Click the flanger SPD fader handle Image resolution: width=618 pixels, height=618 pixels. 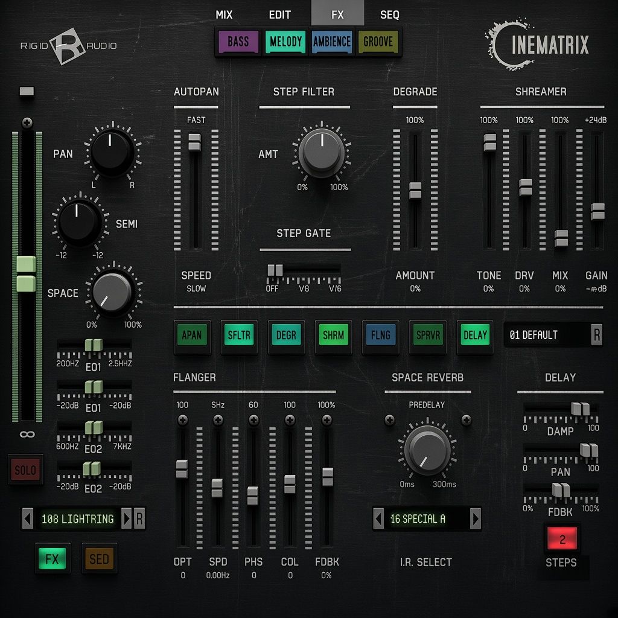(x=217, y=488)
